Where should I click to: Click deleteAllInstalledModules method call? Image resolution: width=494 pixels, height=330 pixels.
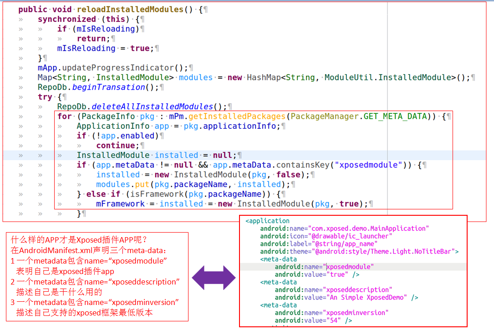pos(152,107)
